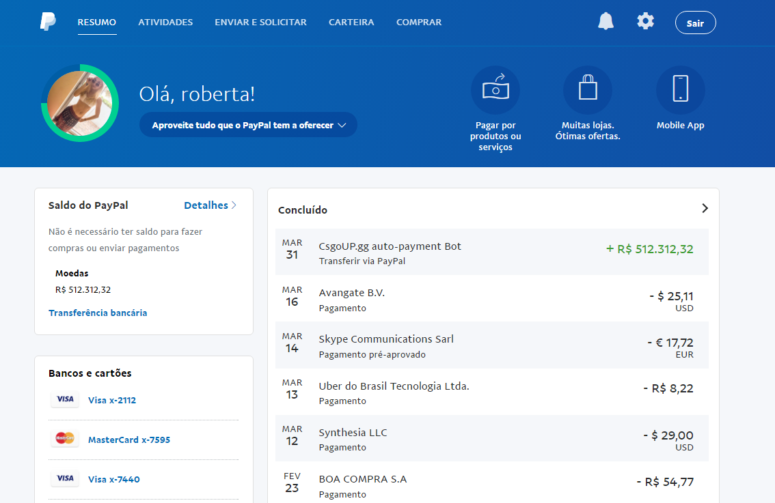775x503 pixels.
Task: Open the MasterCard x-7595 link
Action: tap(129, 440)
